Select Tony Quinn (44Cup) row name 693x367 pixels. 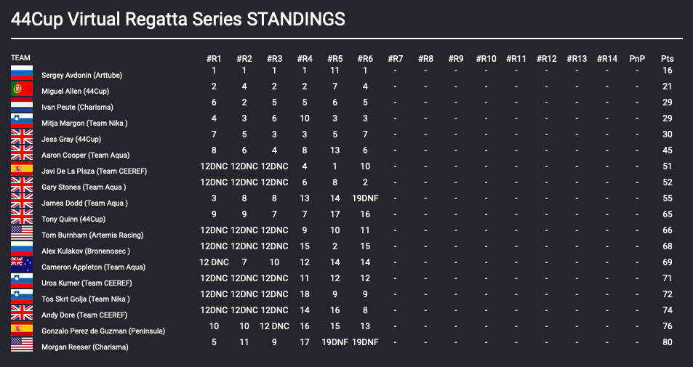tap(73, 219)
